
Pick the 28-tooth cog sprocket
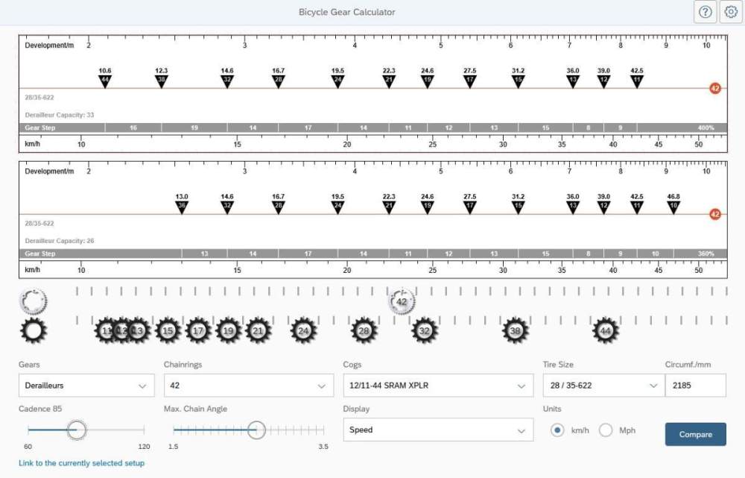click(364, 330)
